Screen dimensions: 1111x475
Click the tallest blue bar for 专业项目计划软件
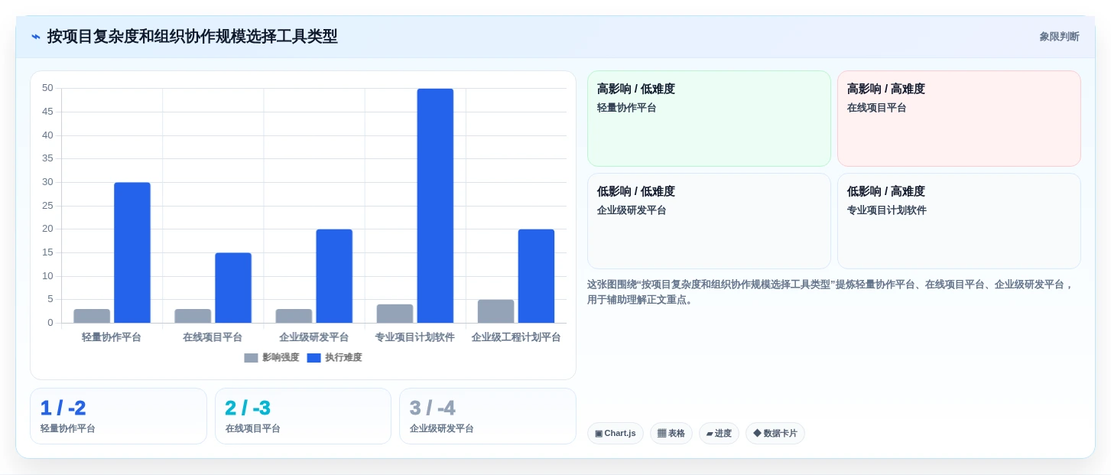tap(435, 206)
